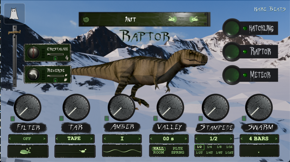This screenshot has height=162, width=290.
Task: Toggle the Stampede knob lock
Action: coord(200,118)
